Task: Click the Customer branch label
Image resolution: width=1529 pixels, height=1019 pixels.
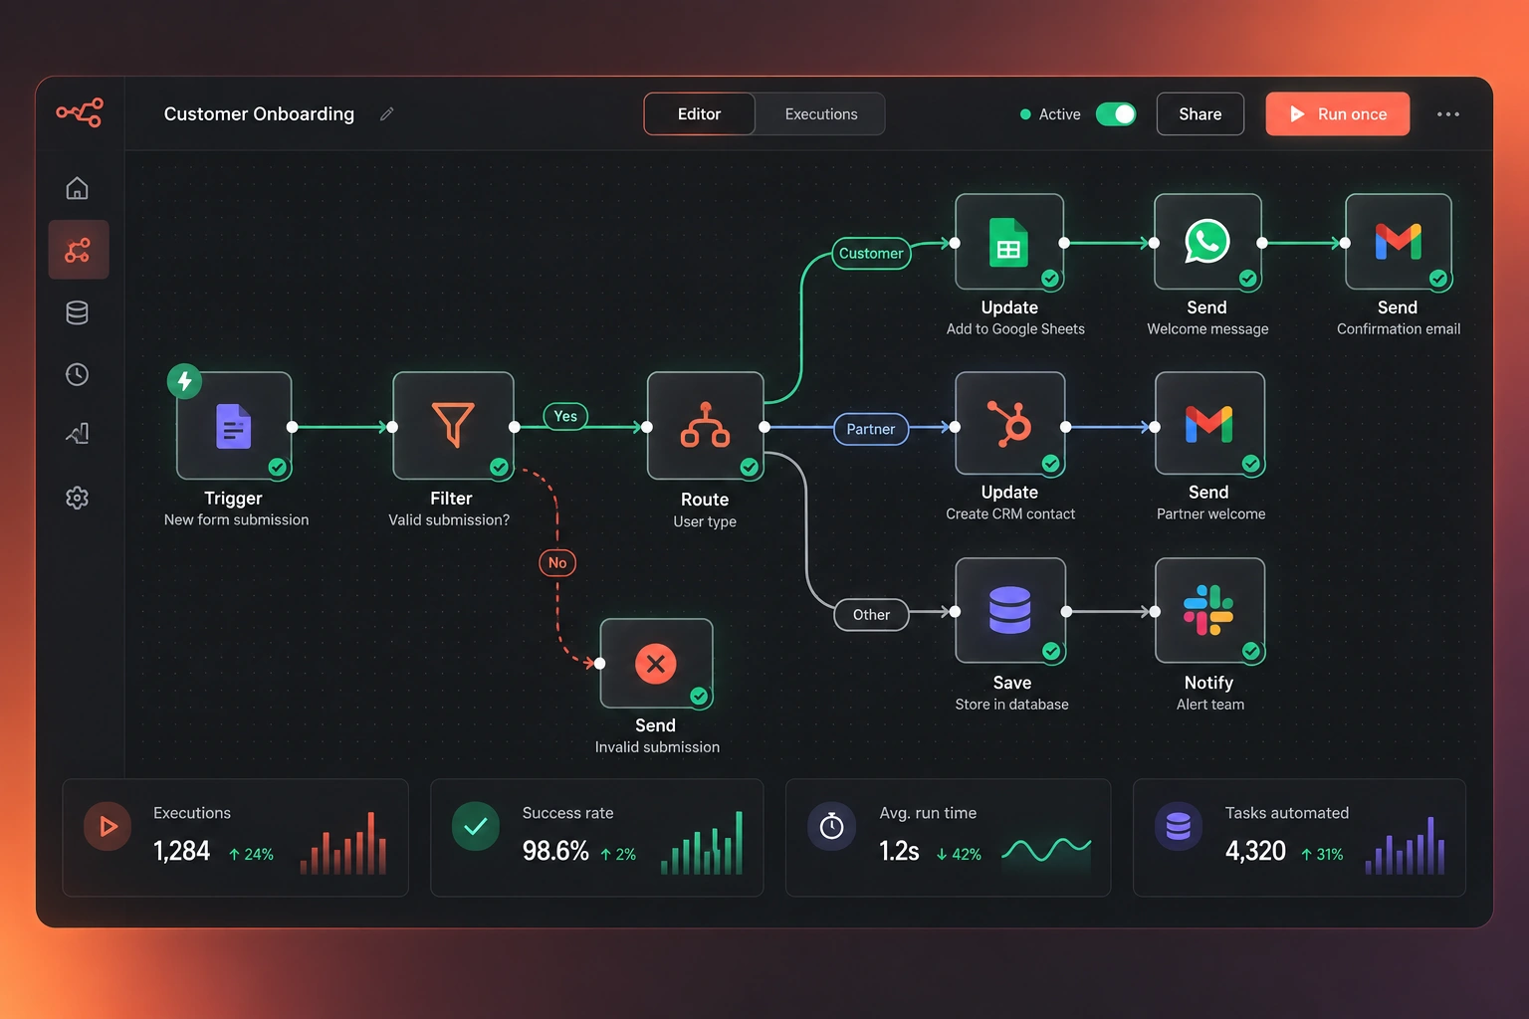Action: (x=871, y=254)
